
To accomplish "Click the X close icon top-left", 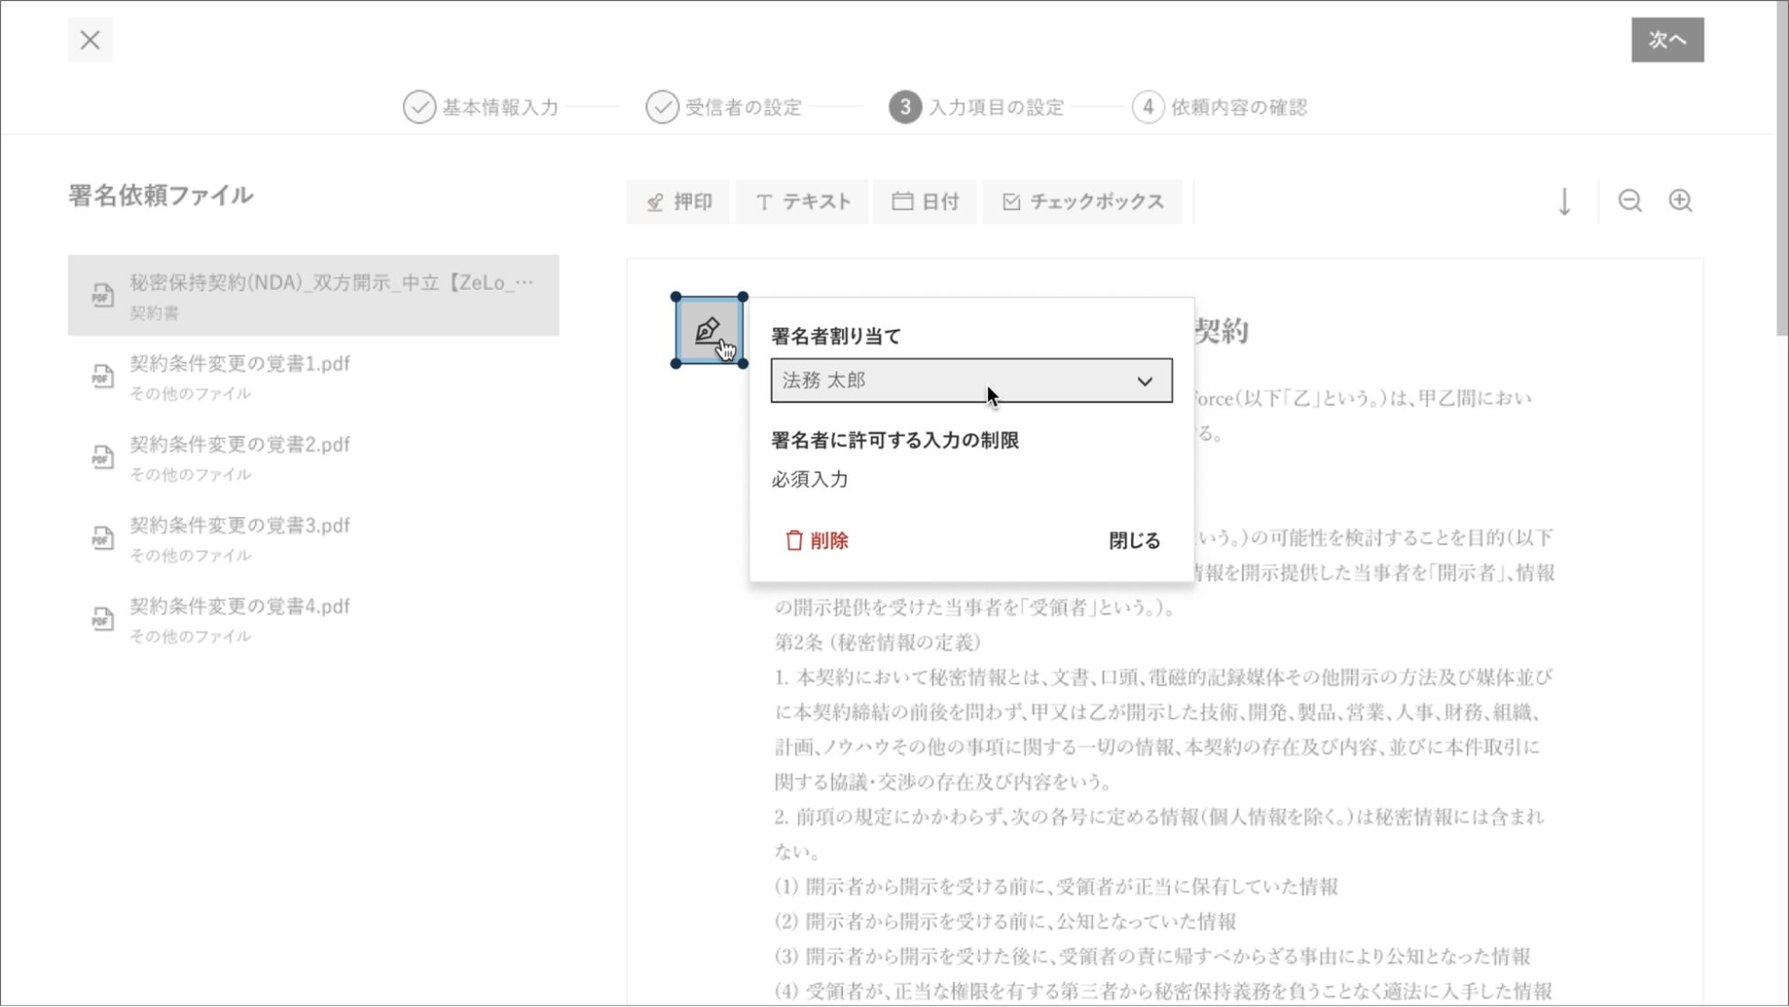I will (x=90, y=40).
